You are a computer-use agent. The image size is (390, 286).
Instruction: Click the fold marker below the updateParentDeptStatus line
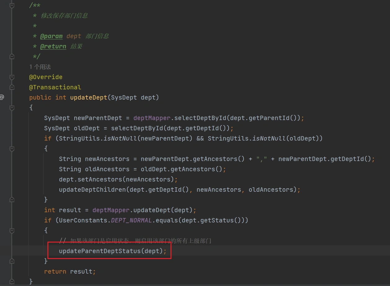(x=12, y=261)
